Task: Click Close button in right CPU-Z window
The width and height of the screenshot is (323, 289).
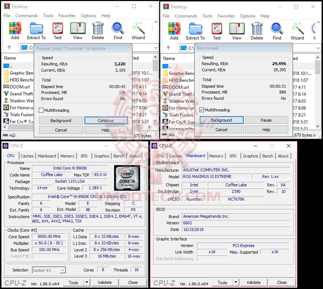Action: point(282,282)
